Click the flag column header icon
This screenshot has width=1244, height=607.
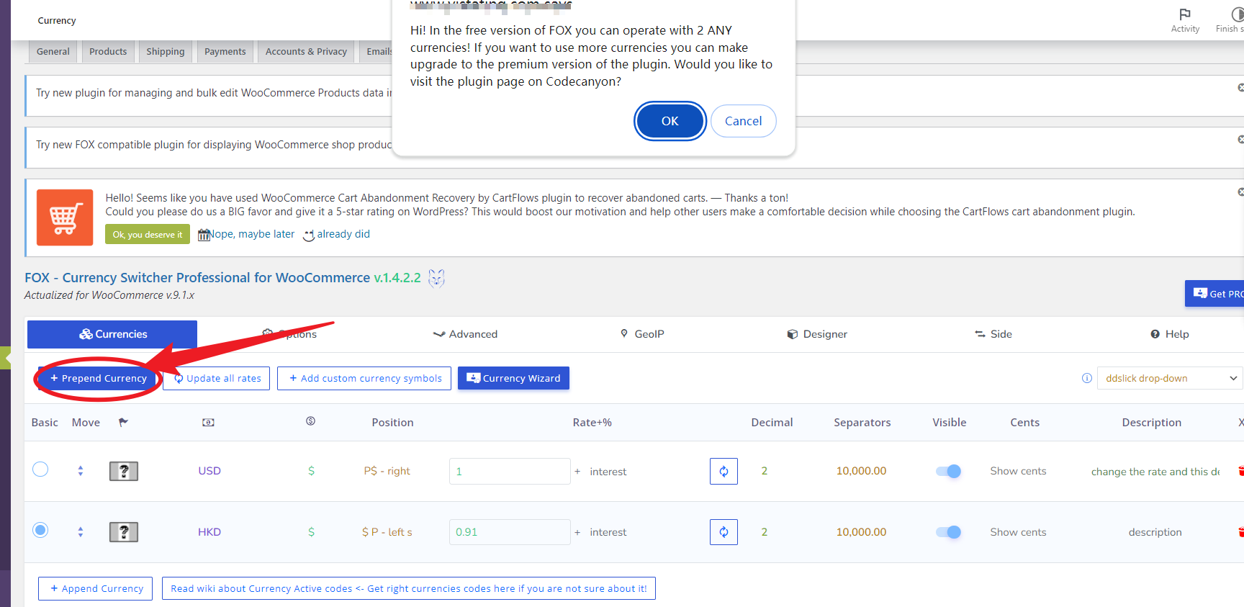tap(123, 422)
